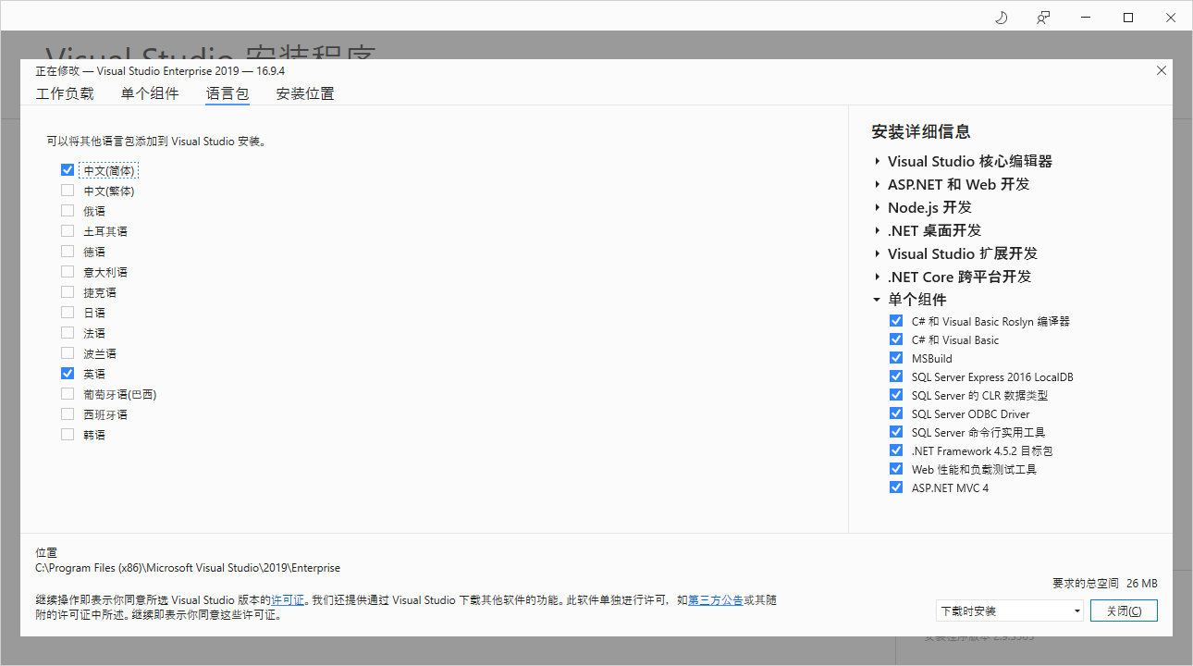Open the 单个组件 tab
Viewport: 1193px width, 666px height.
[x=150, y=93]
